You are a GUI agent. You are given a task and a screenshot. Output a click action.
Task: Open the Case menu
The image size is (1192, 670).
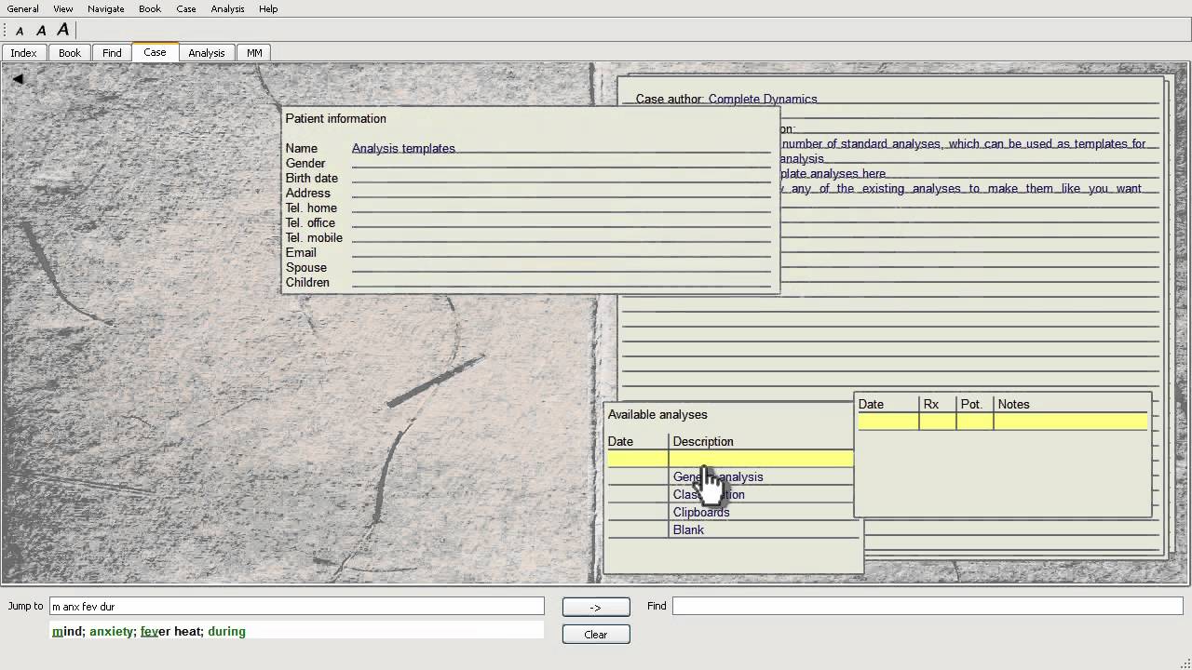point(186,8)
